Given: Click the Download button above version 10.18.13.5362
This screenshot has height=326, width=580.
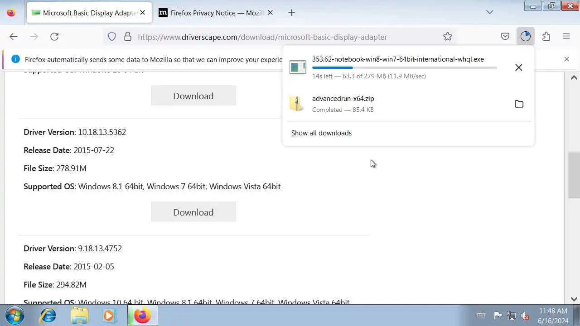Looking at the screenshot, I should pos(193,96).
